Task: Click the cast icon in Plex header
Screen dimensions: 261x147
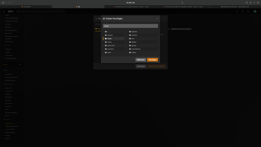Action: (248, 11)
